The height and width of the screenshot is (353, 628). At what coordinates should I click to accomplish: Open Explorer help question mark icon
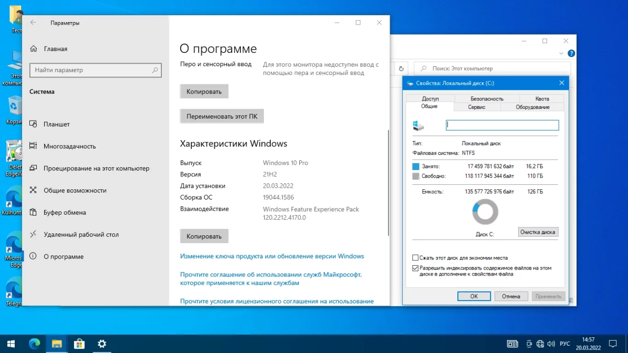click(572, 53)
